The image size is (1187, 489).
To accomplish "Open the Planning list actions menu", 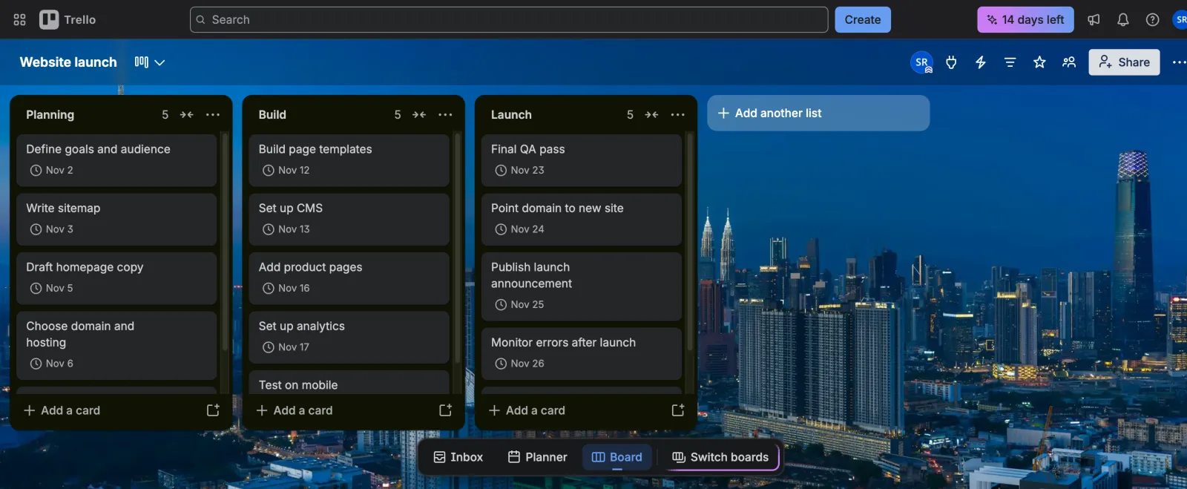I will tap(213, 114).
